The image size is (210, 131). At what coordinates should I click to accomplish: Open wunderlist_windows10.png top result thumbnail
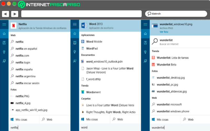point(155,25)
